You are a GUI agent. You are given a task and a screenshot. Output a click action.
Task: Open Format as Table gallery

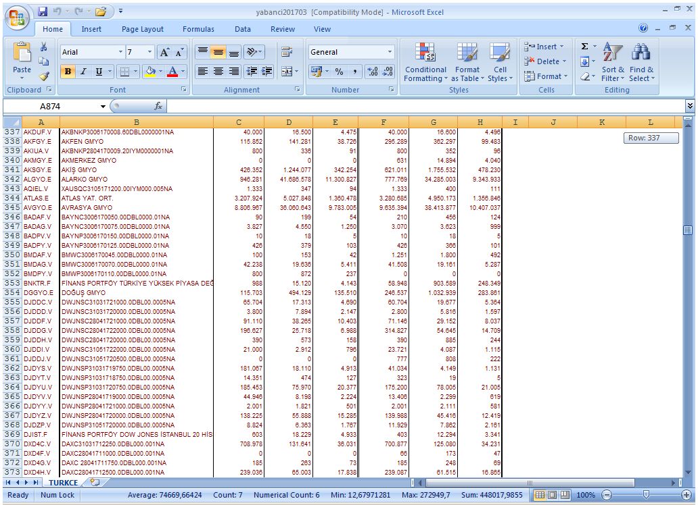click(467, 62)
